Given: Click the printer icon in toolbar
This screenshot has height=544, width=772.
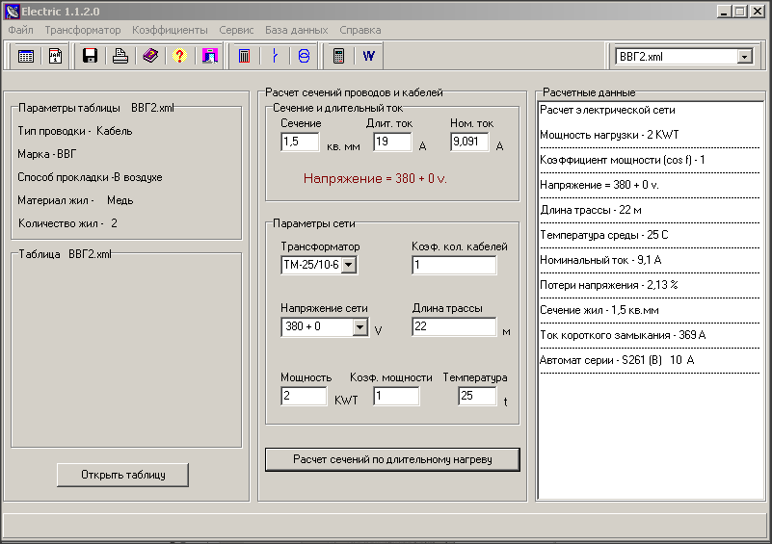Looking at the screenshot, I should click(120, 56).
